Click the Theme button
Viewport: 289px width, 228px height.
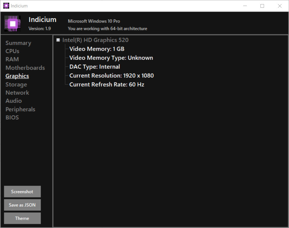(22, 218)
